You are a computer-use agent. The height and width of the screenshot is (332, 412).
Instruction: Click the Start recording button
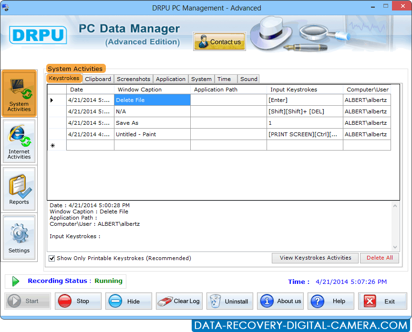click(28, 301)
